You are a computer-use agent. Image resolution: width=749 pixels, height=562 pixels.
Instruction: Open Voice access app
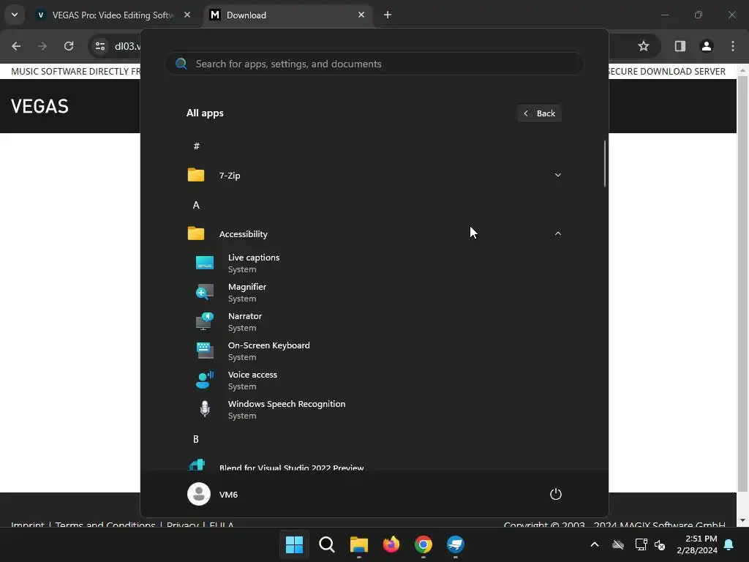[x=374, y=381]
